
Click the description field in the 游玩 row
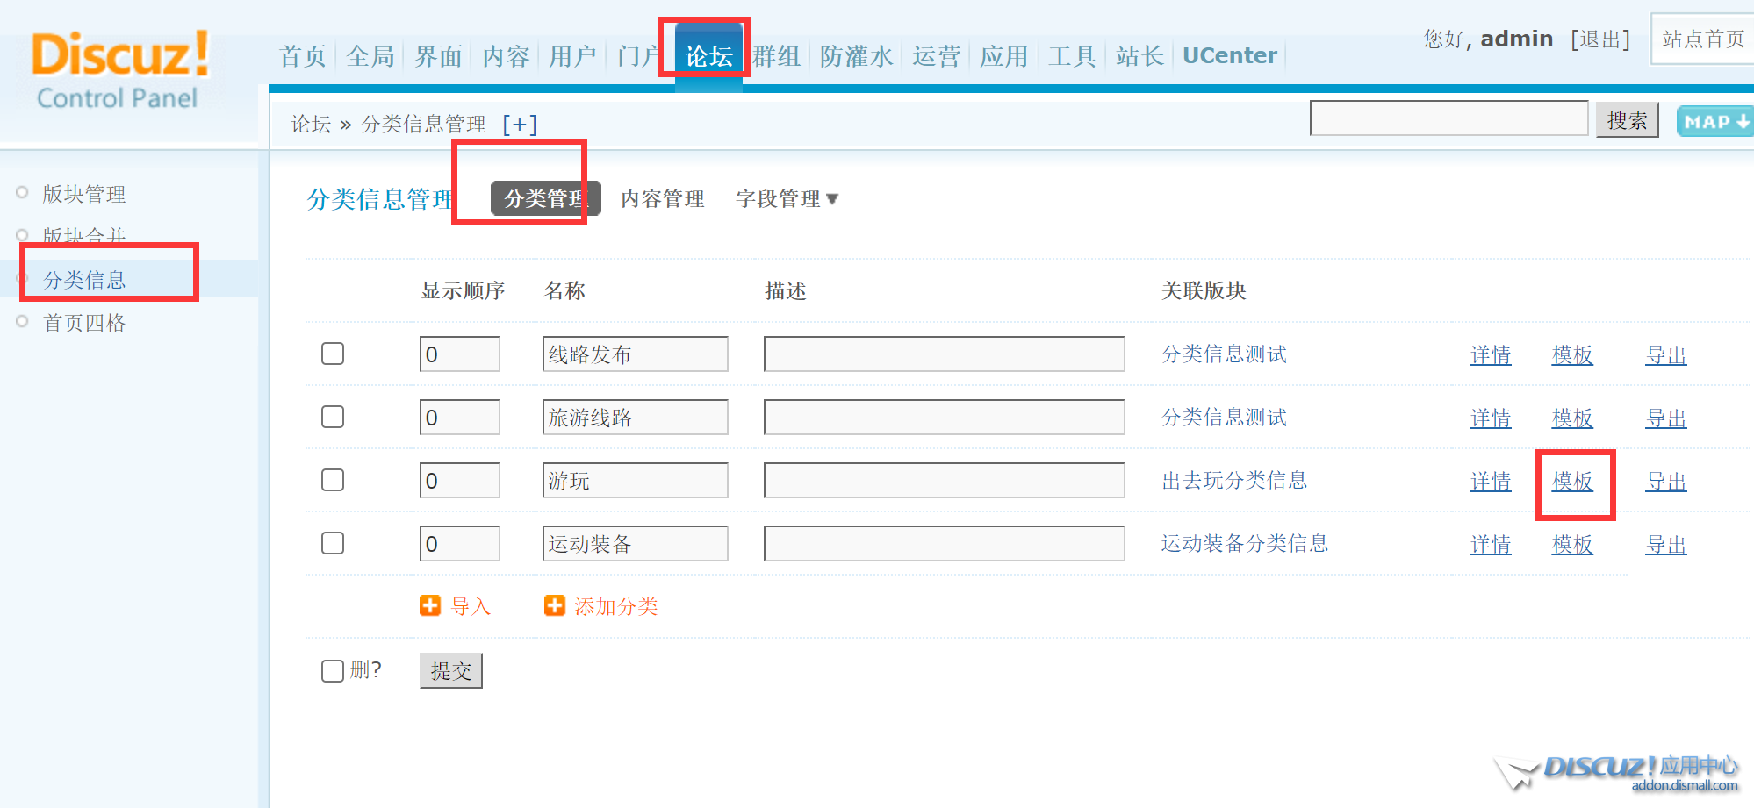(x=945, y=481)
